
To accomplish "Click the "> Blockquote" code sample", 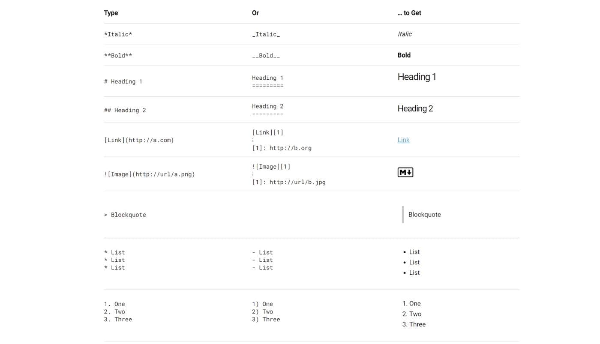I will coord(125,215).
